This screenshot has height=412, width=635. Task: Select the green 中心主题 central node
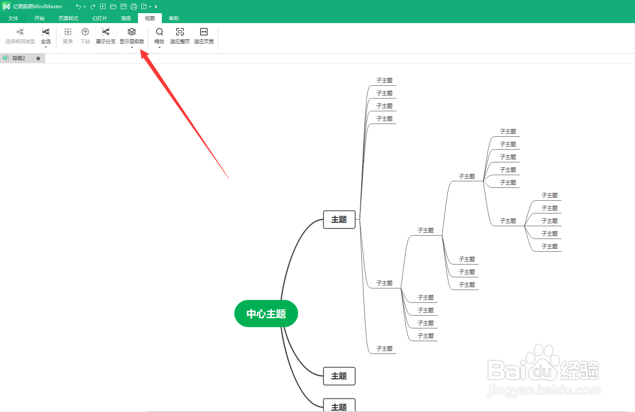(x=266, y=314)
